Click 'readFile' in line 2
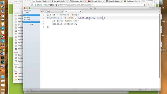Viewport: 167px width, 94px height. point(57,18)
